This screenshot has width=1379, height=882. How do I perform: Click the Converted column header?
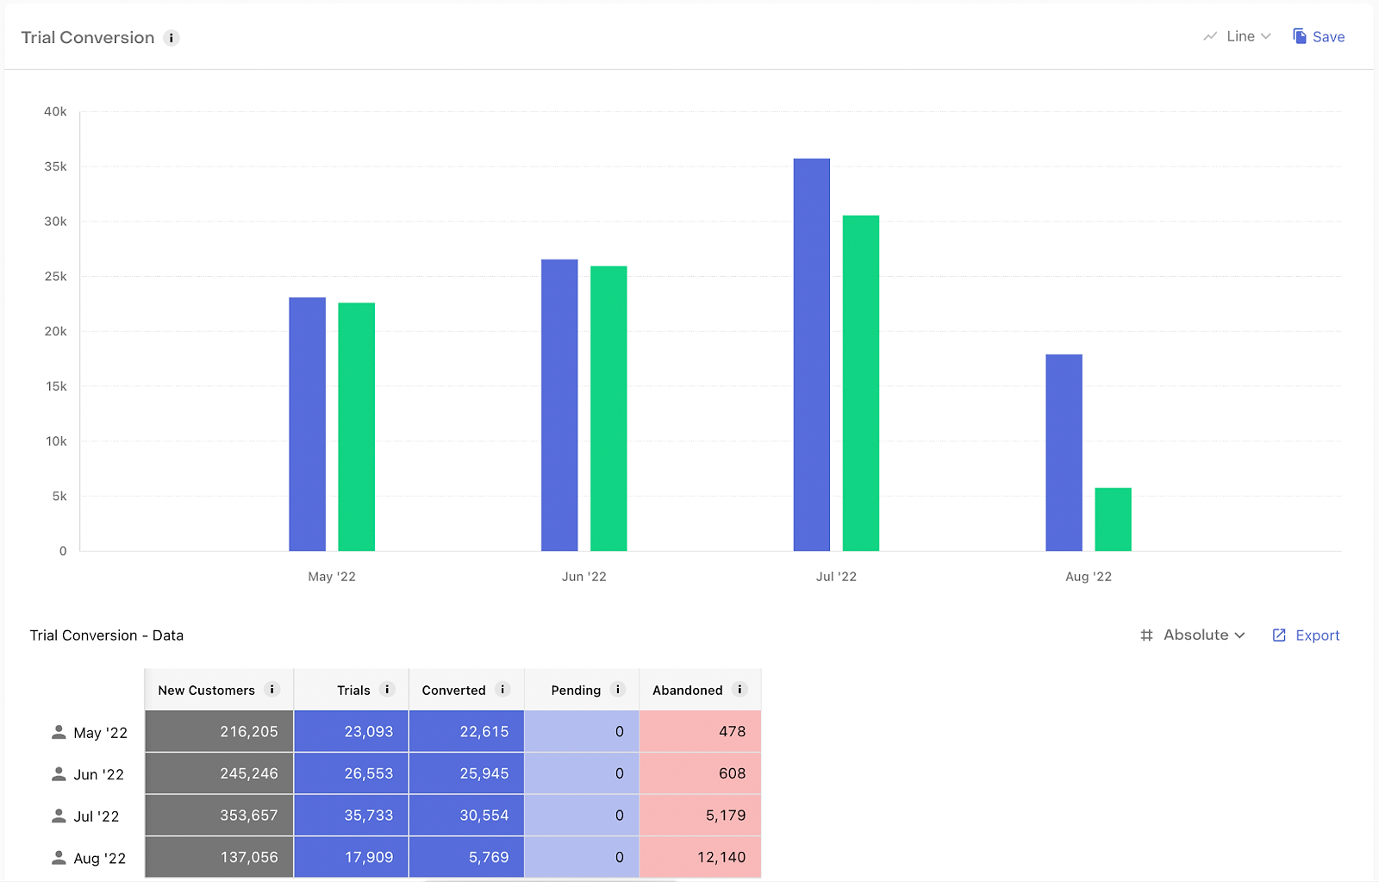coord(453,691)
